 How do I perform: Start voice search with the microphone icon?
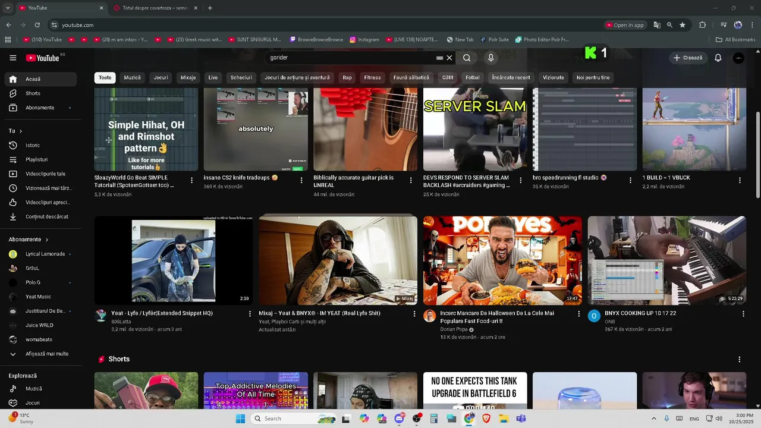tap(491, 58)
